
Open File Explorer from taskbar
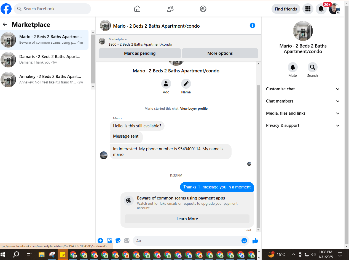[41, 254]
